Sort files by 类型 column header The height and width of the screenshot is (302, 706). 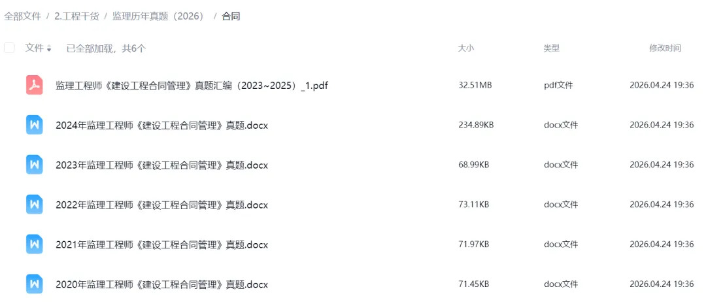coord(551,48)
